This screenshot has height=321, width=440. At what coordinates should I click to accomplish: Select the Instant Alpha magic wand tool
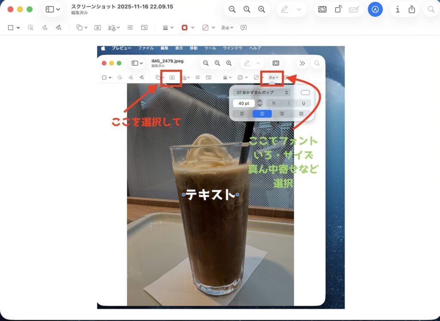click(x=31, y=28)
